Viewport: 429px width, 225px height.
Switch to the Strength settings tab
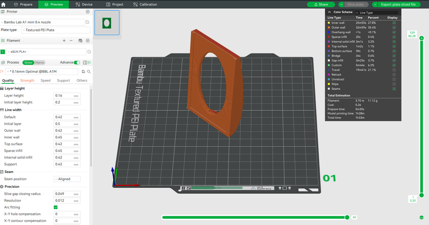pos(27,80)
